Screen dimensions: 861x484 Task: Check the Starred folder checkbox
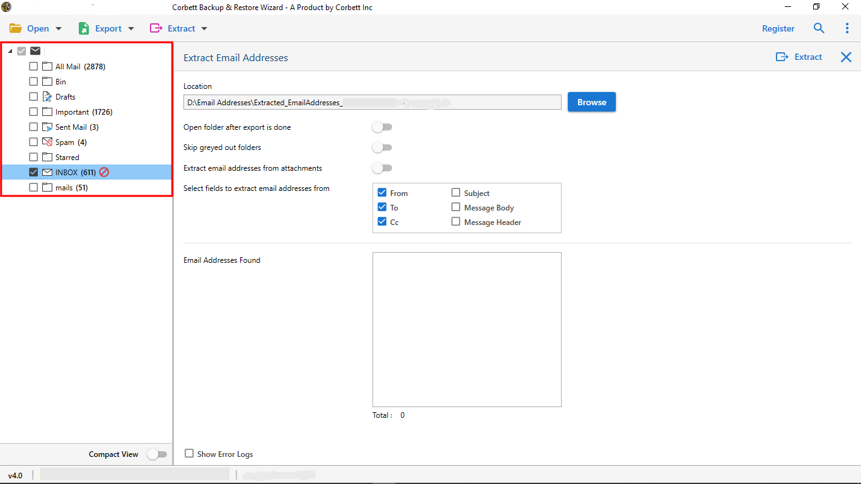pyautogui.click(x=33, y=157)
